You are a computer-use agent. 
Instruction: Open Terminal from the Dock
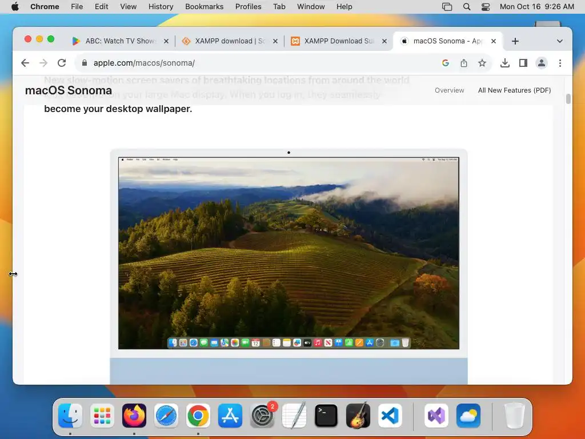(x=326, y=416)
